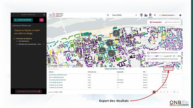Expand the Périmètre de la reconstruction row

[x=14, y=44]
